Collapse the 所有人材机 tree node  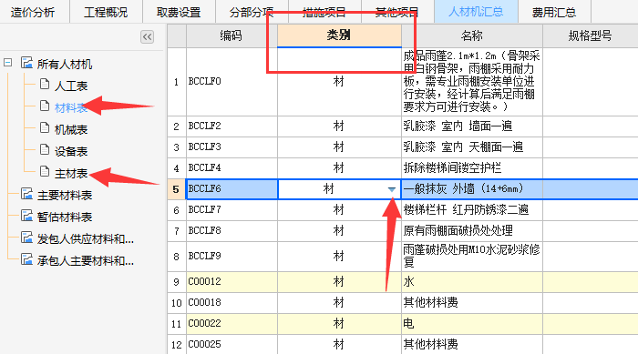(x=7, y=63)
